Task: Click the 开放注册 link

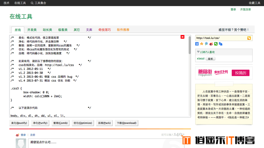Action: click(x=245, y=9)
